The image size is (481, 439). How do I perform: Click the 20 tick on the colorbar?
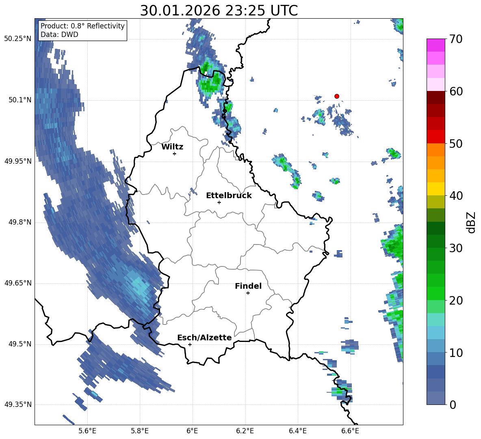click(455, 301)
